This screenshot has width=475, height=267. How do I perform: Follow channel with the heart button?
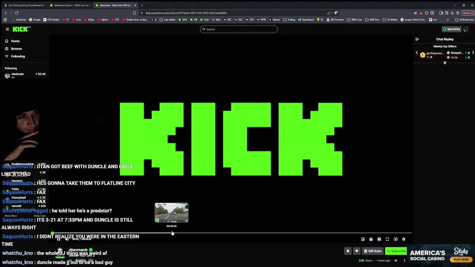point(357,251)
